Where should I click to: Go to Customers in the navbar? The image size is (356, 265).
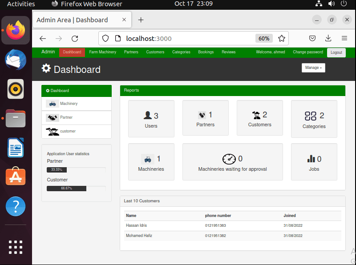coord(155,52)
